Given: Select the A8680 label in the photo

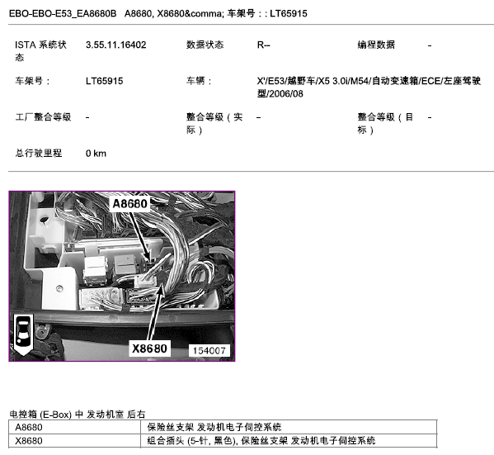Looking at the screenshot, I should coord(129,203).
